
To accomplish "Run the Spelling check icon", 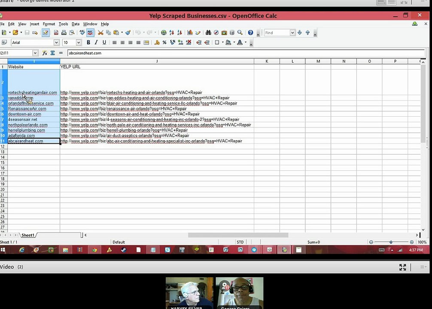I will pyautogui.click(x=82, y=33).
